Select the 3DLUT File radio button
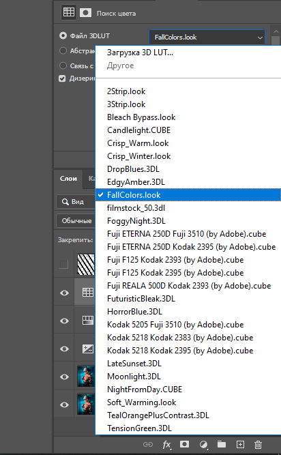Image resolution: width=281 pixels, height=455 pixels. coord(63,35)
